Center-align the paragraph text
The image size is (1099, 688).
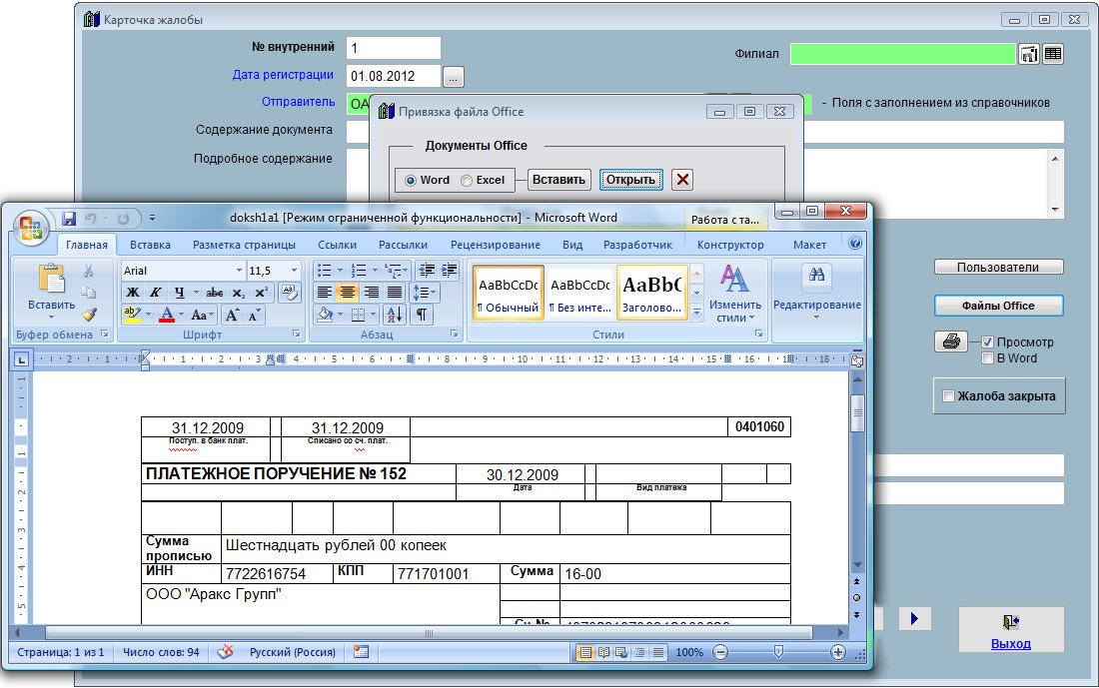point(348,293)
